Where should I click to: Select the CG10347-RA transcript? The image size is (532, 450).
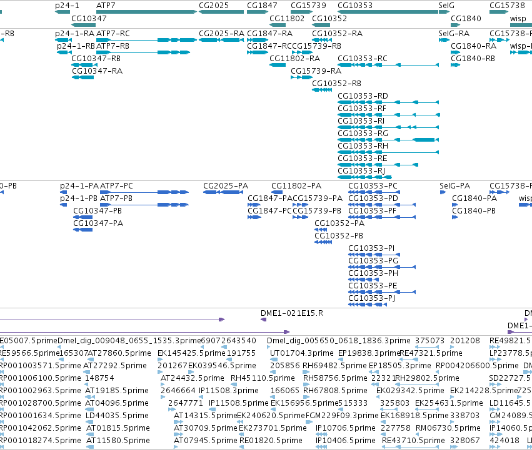tap(83, 77)
